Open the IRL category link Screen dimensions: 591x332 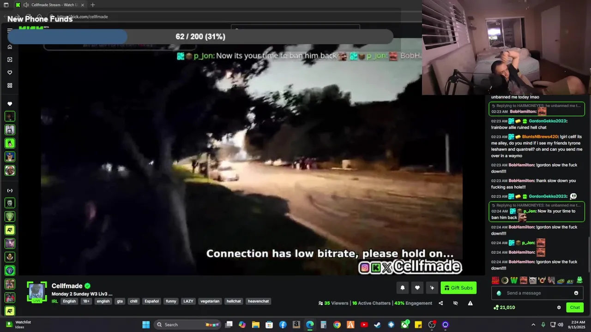point(54,301)
